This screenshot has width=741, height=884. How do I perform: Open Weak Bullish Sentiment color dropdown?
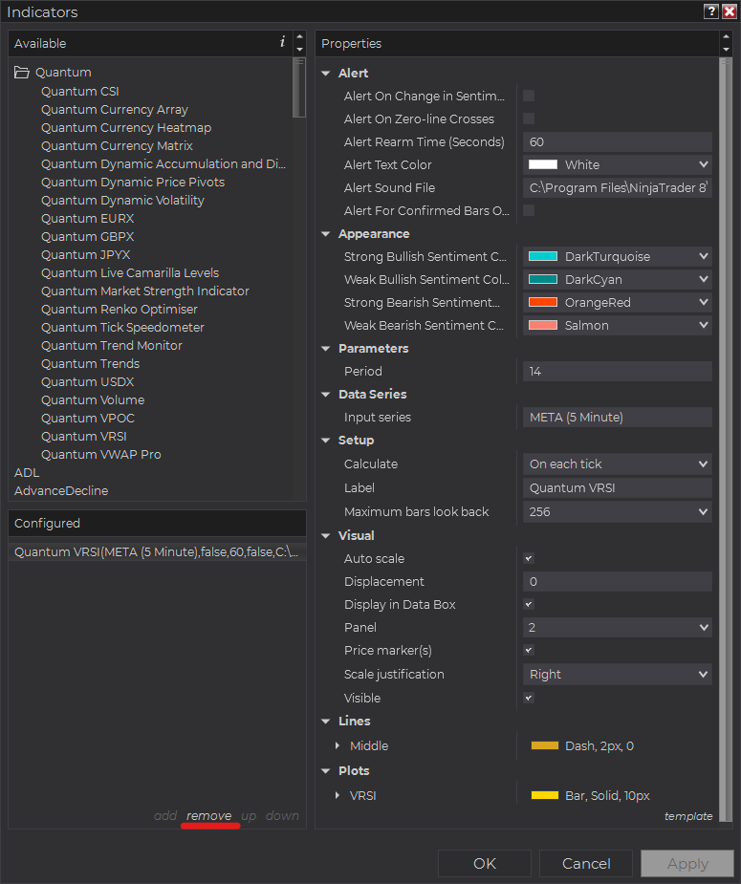pos(618,280)
